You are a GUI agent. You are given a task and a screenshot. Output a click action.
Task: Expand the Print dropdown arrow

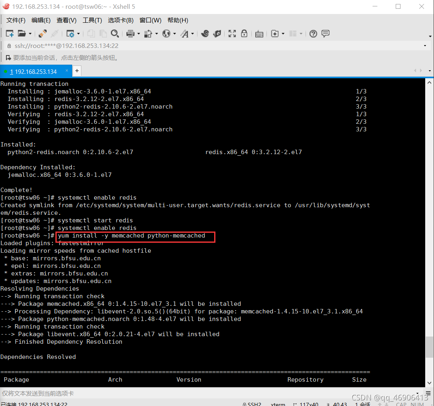point(139,34)
